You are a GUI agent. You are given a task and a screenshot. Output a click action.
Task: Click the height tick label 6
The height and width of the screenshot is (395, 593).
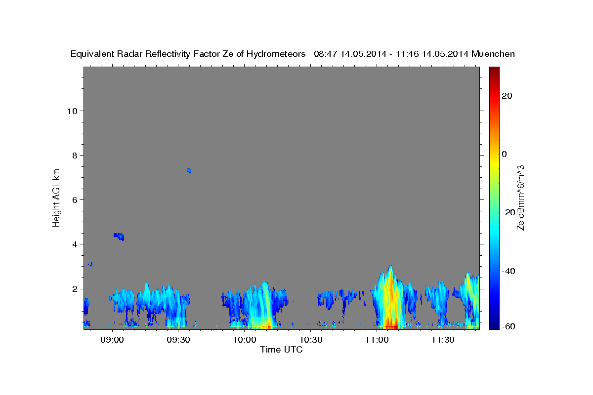[x=76, y=199]
